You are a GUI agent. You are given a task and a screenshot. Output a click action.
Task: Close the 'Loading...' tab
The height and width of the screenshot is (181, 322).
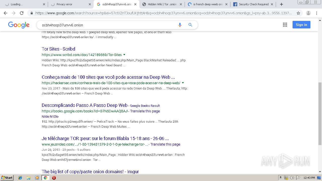point(44,4)
